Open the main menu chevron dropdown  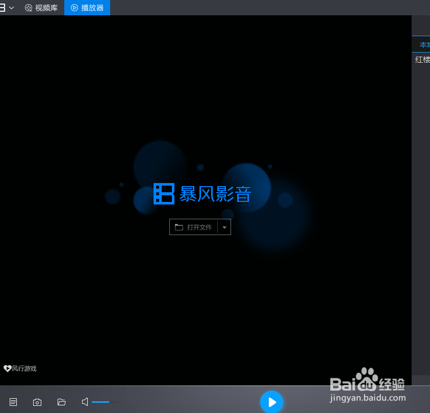click(x=12, y=8)
